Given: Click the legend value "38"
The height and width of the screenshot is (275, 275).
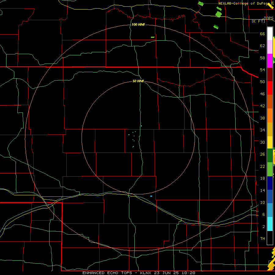Looking at the screenshot, I should (x=262, y=118).
